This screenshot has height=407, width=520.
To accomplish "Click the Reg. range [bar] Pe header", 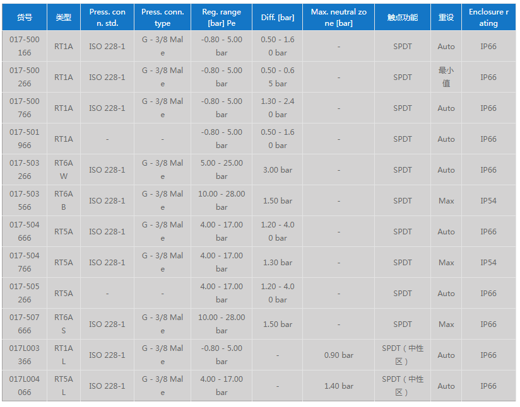I will [222, 18].
